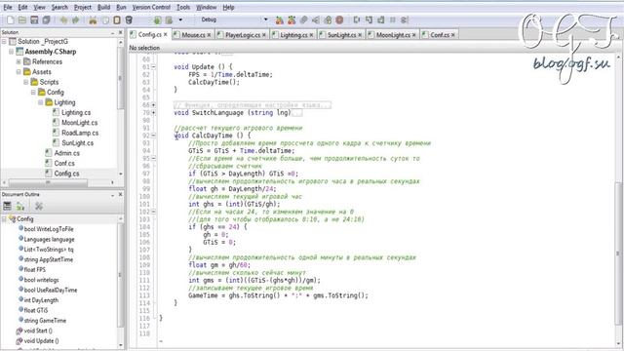Switch to the Mouse.cs tab

(x=193, y=35)
